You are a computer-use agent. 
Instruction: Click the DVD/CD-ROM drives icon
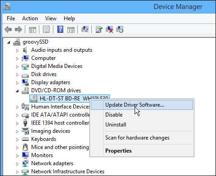coord(25,90)
